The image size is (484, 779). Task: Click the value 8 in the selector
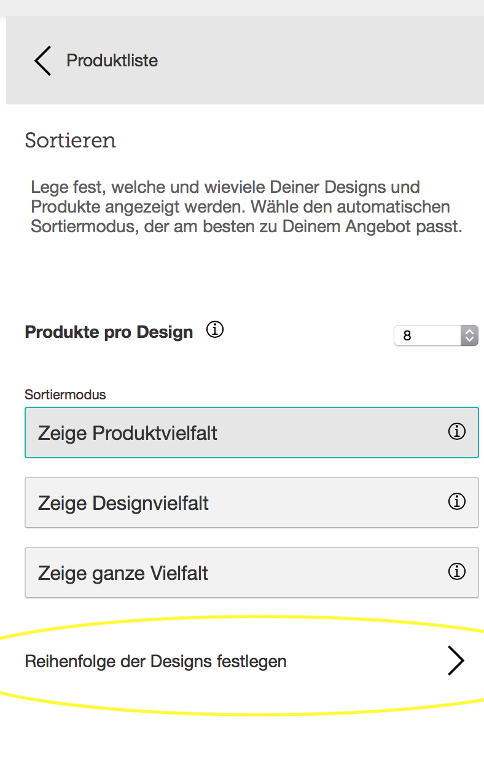(408, 336)
